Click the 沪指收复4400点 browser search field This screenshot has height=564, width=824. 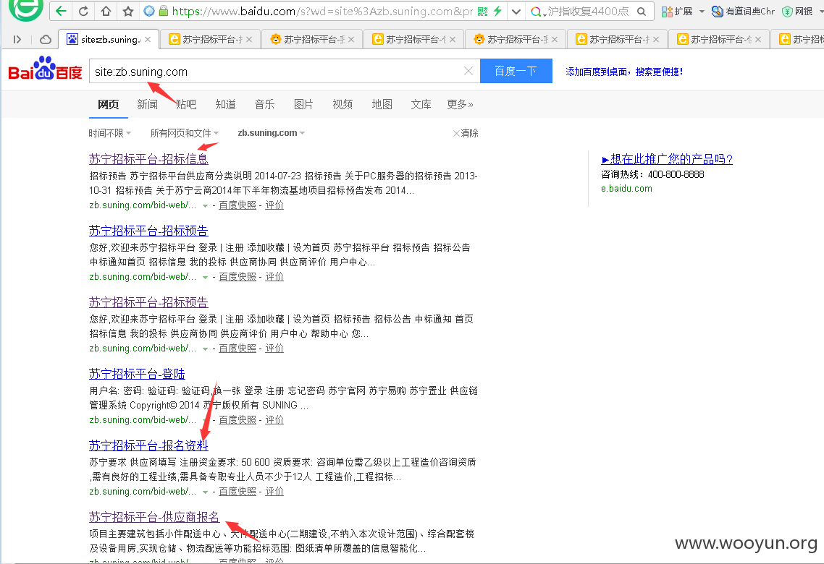coord(588,12)
